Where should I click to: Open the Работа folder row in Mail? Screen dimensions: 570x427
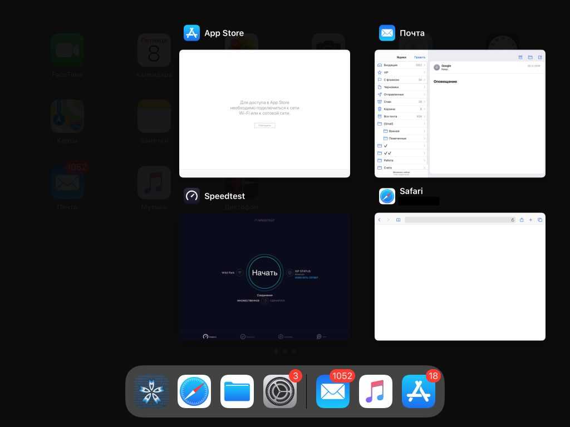pyautogui.click(x=401, y=160)
